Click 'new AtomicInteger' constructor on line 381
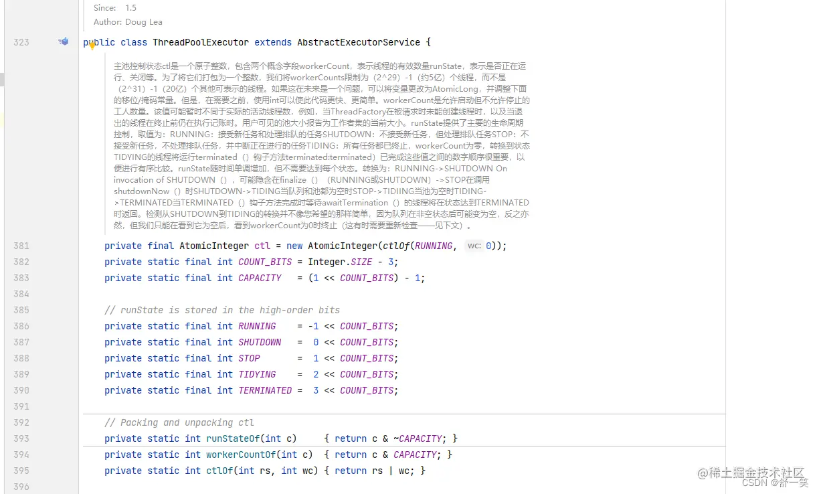This screenshot has width=819, height=494. [x=332, y=246]
